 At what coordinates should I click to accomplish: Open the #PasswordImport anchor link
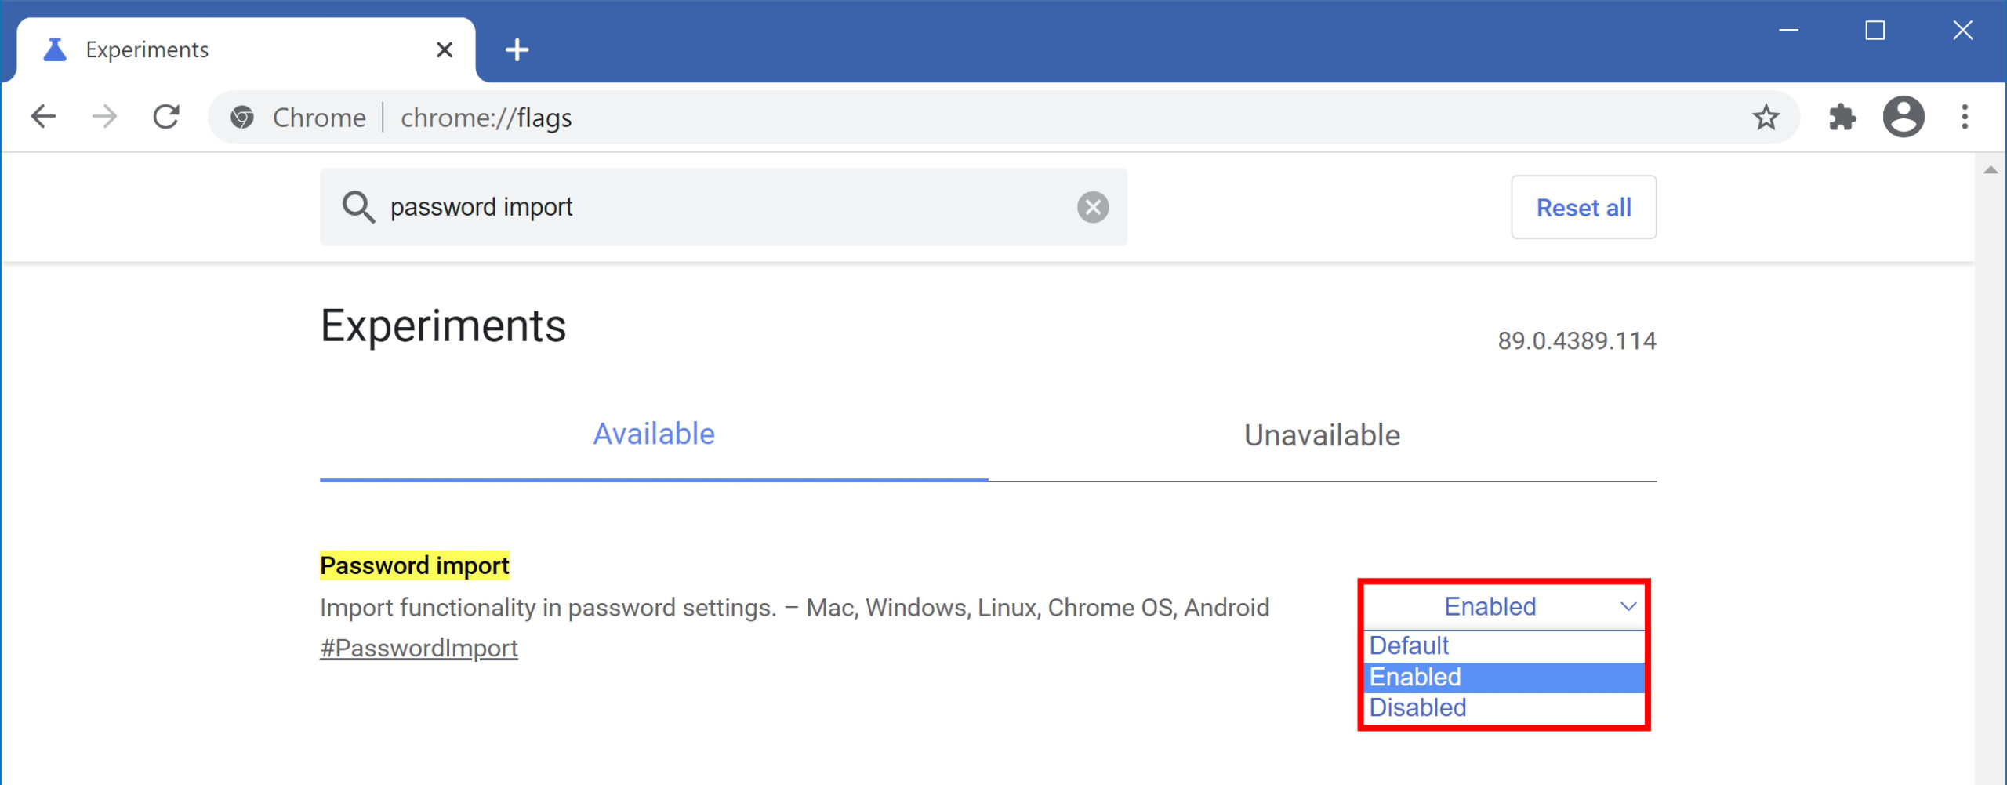[419, 648]
